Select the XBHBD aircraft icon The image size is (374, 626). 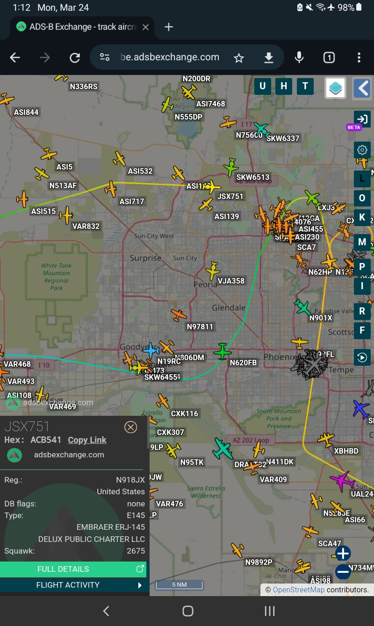pyautogui.click(x=326, y=439)
